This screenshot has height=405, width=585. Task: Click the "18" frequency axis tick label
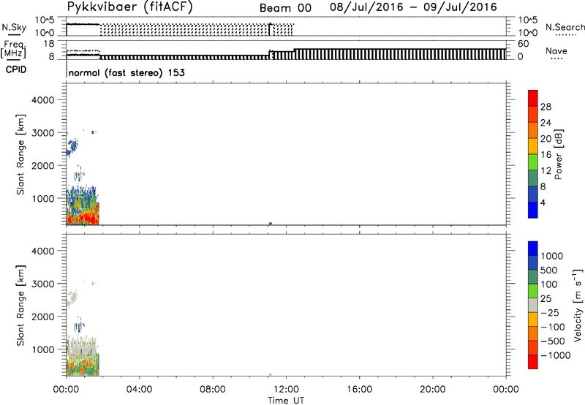pyautogui.click(x=50, y=44)
